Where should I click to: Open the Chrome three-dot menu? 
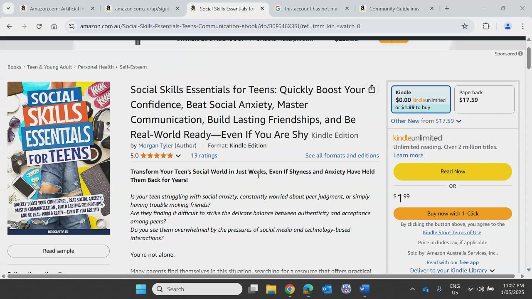[522, 26]
